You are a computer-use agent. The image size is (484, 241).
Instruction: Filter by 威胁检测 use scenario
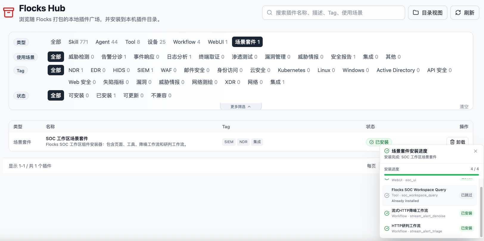point(81,57)
